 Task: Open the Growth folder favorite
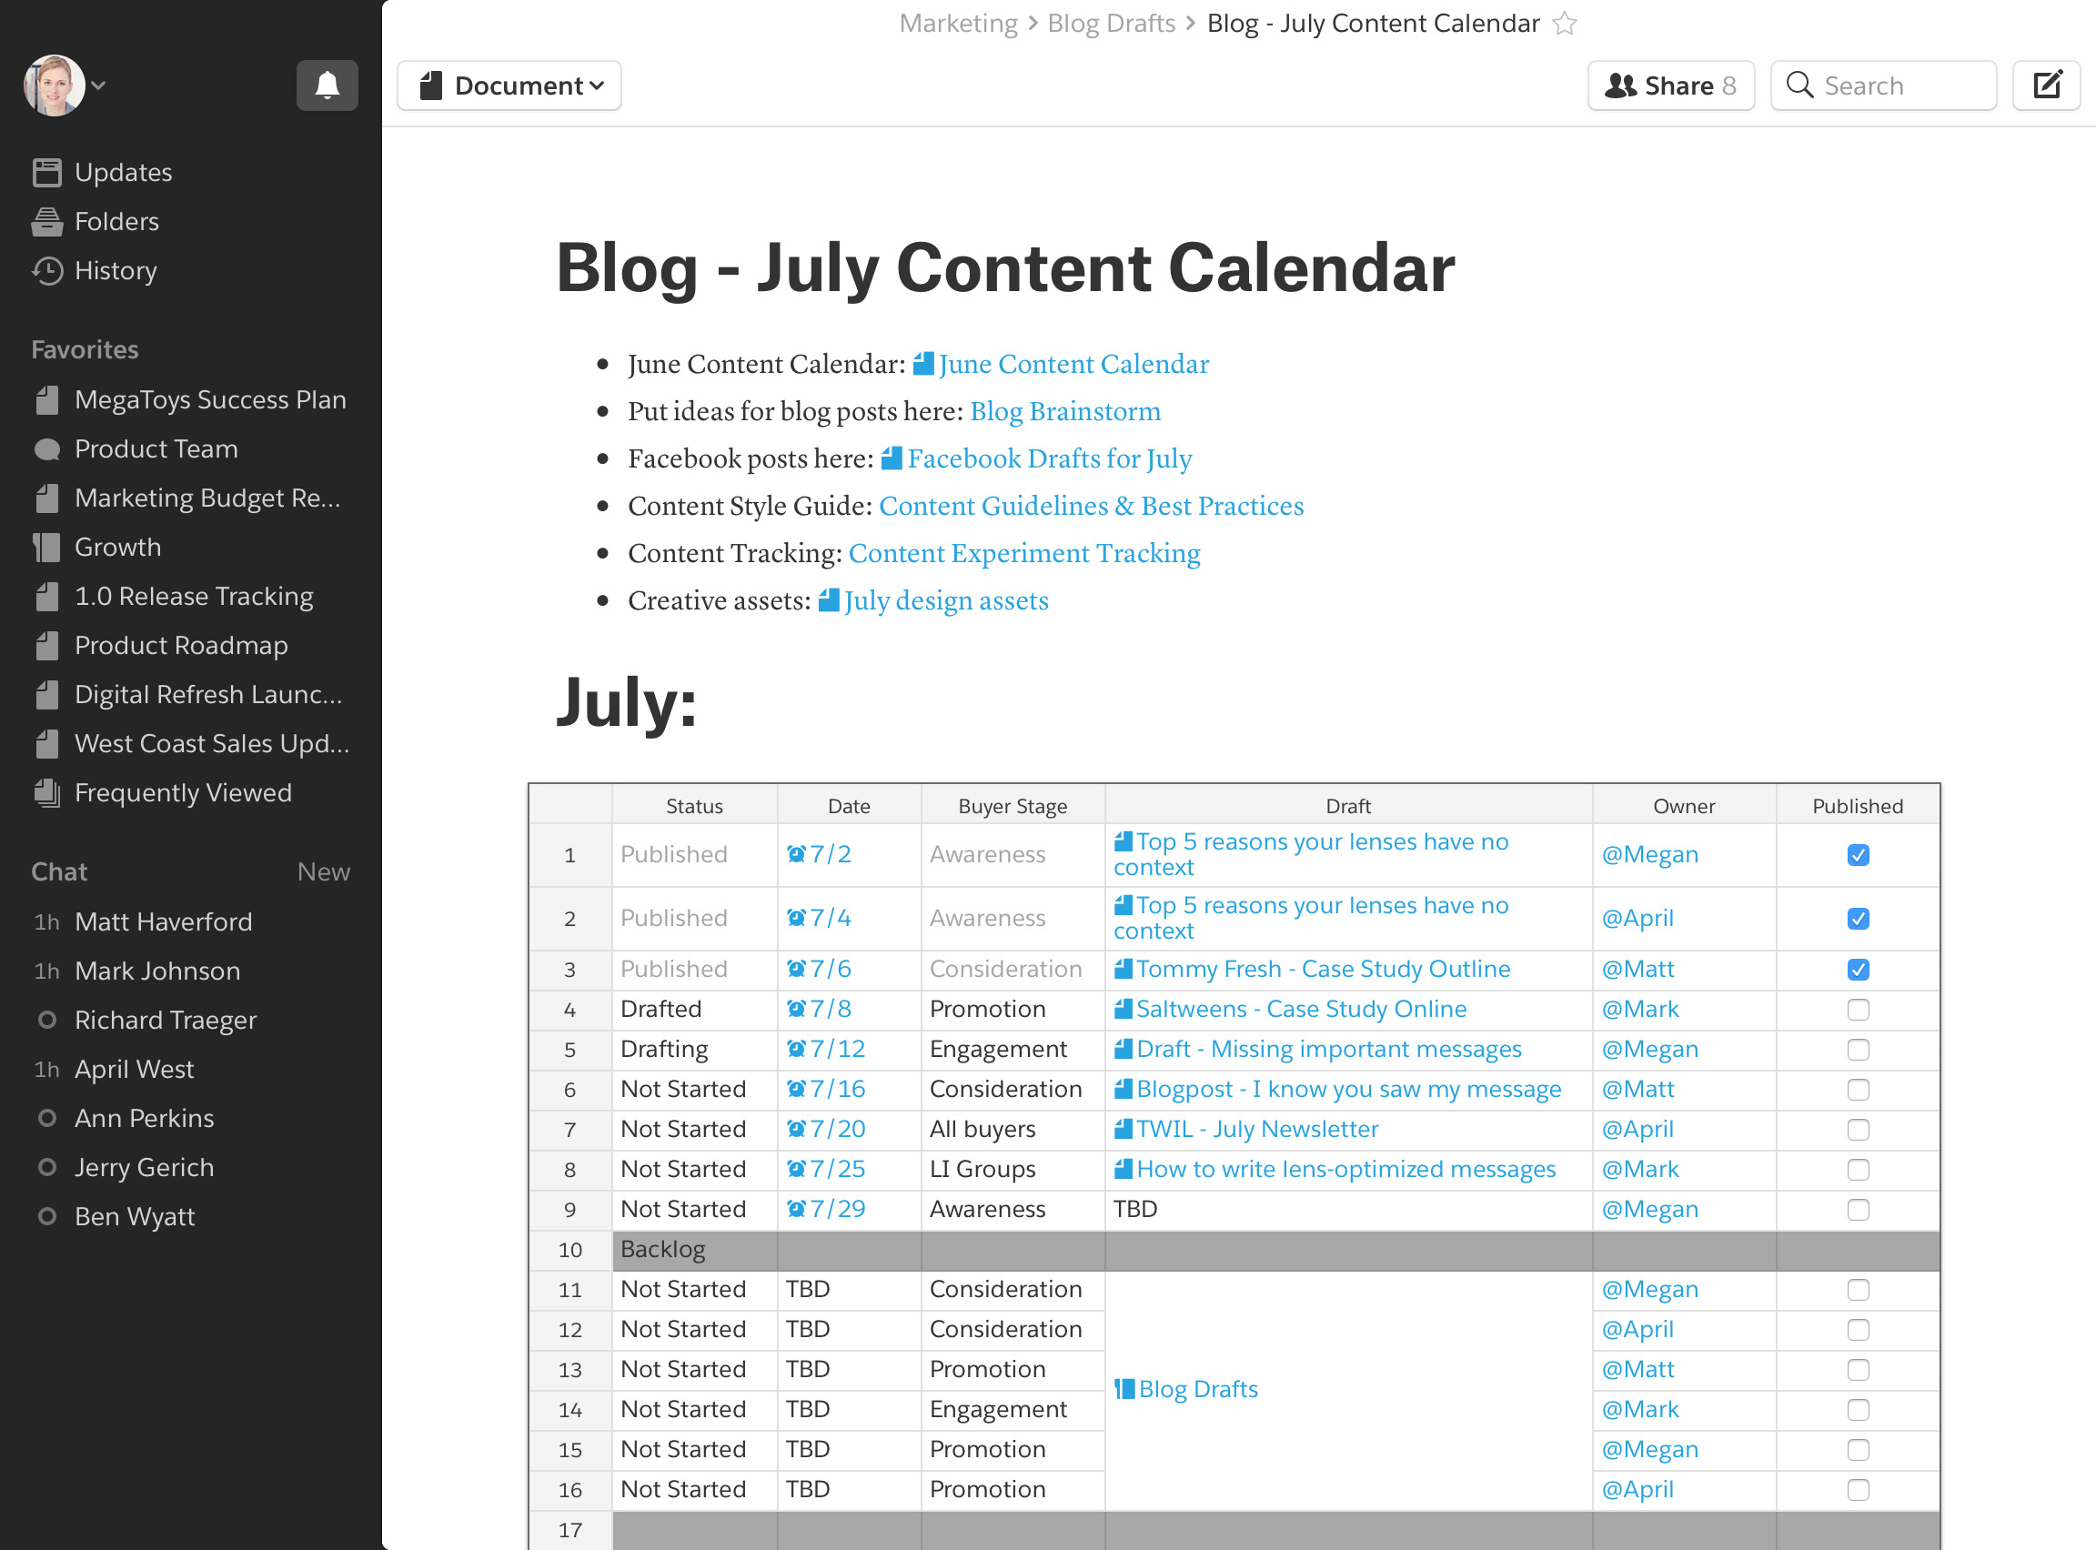(x=117, y=547)
